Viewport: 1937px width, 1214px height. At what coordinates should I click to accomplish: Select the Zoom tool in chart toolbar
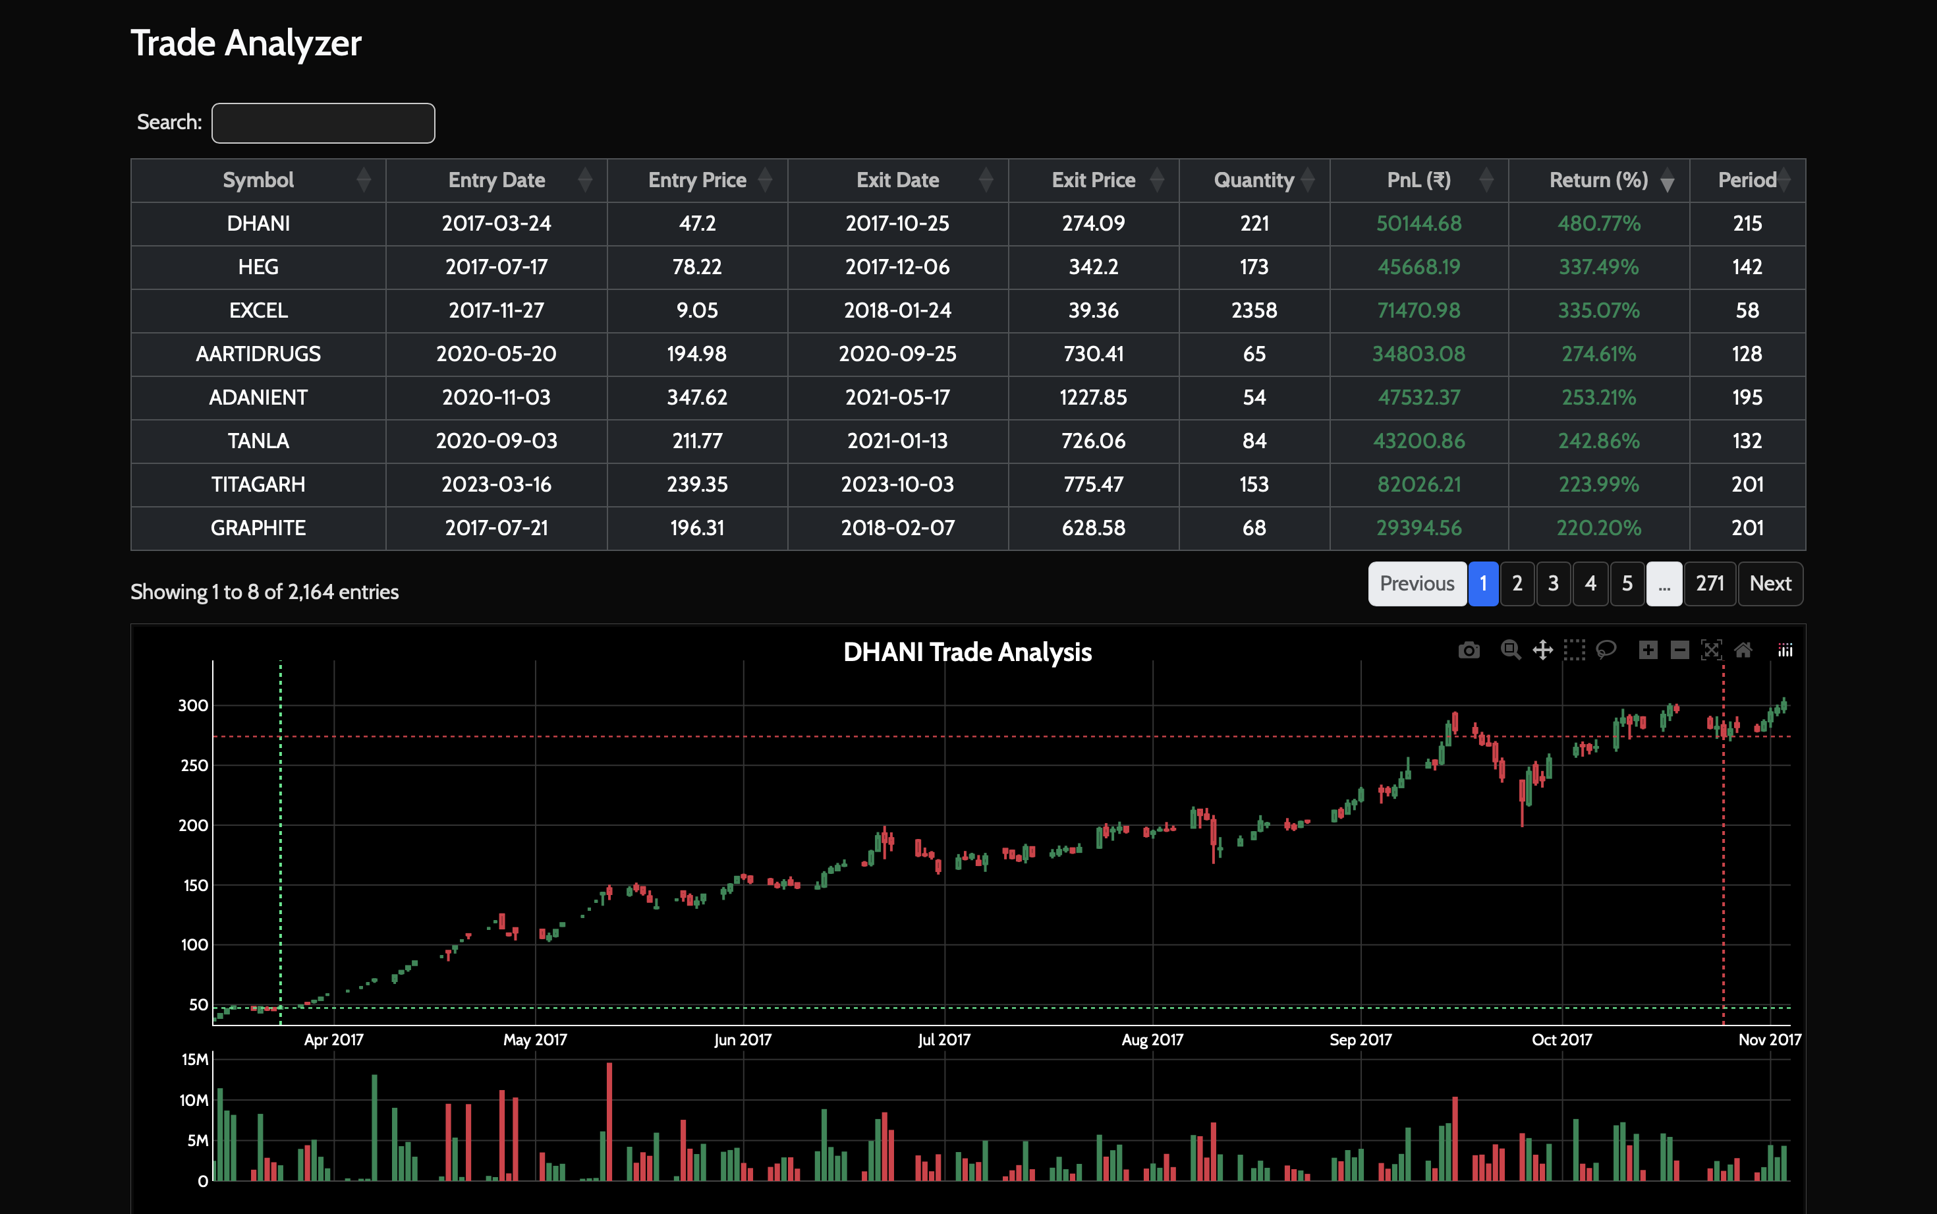click(x=1510, y=650)
